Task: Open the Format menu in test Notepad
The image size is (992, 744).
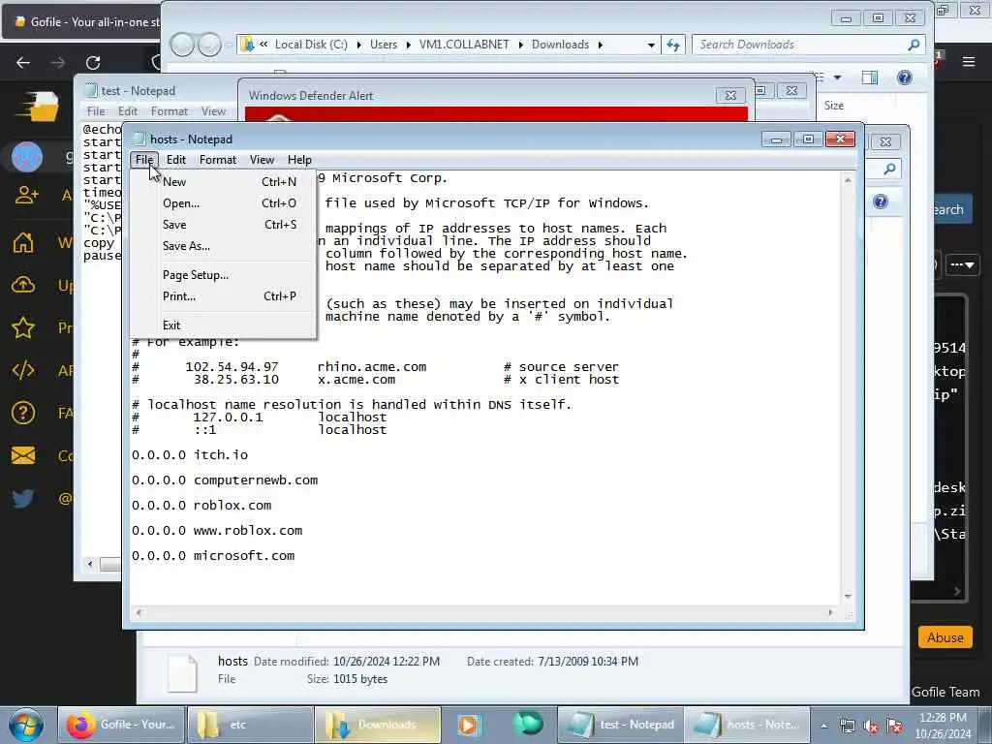Action: 169,111
